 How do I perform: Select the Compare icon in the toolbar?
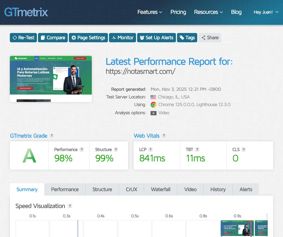[43, 38]
